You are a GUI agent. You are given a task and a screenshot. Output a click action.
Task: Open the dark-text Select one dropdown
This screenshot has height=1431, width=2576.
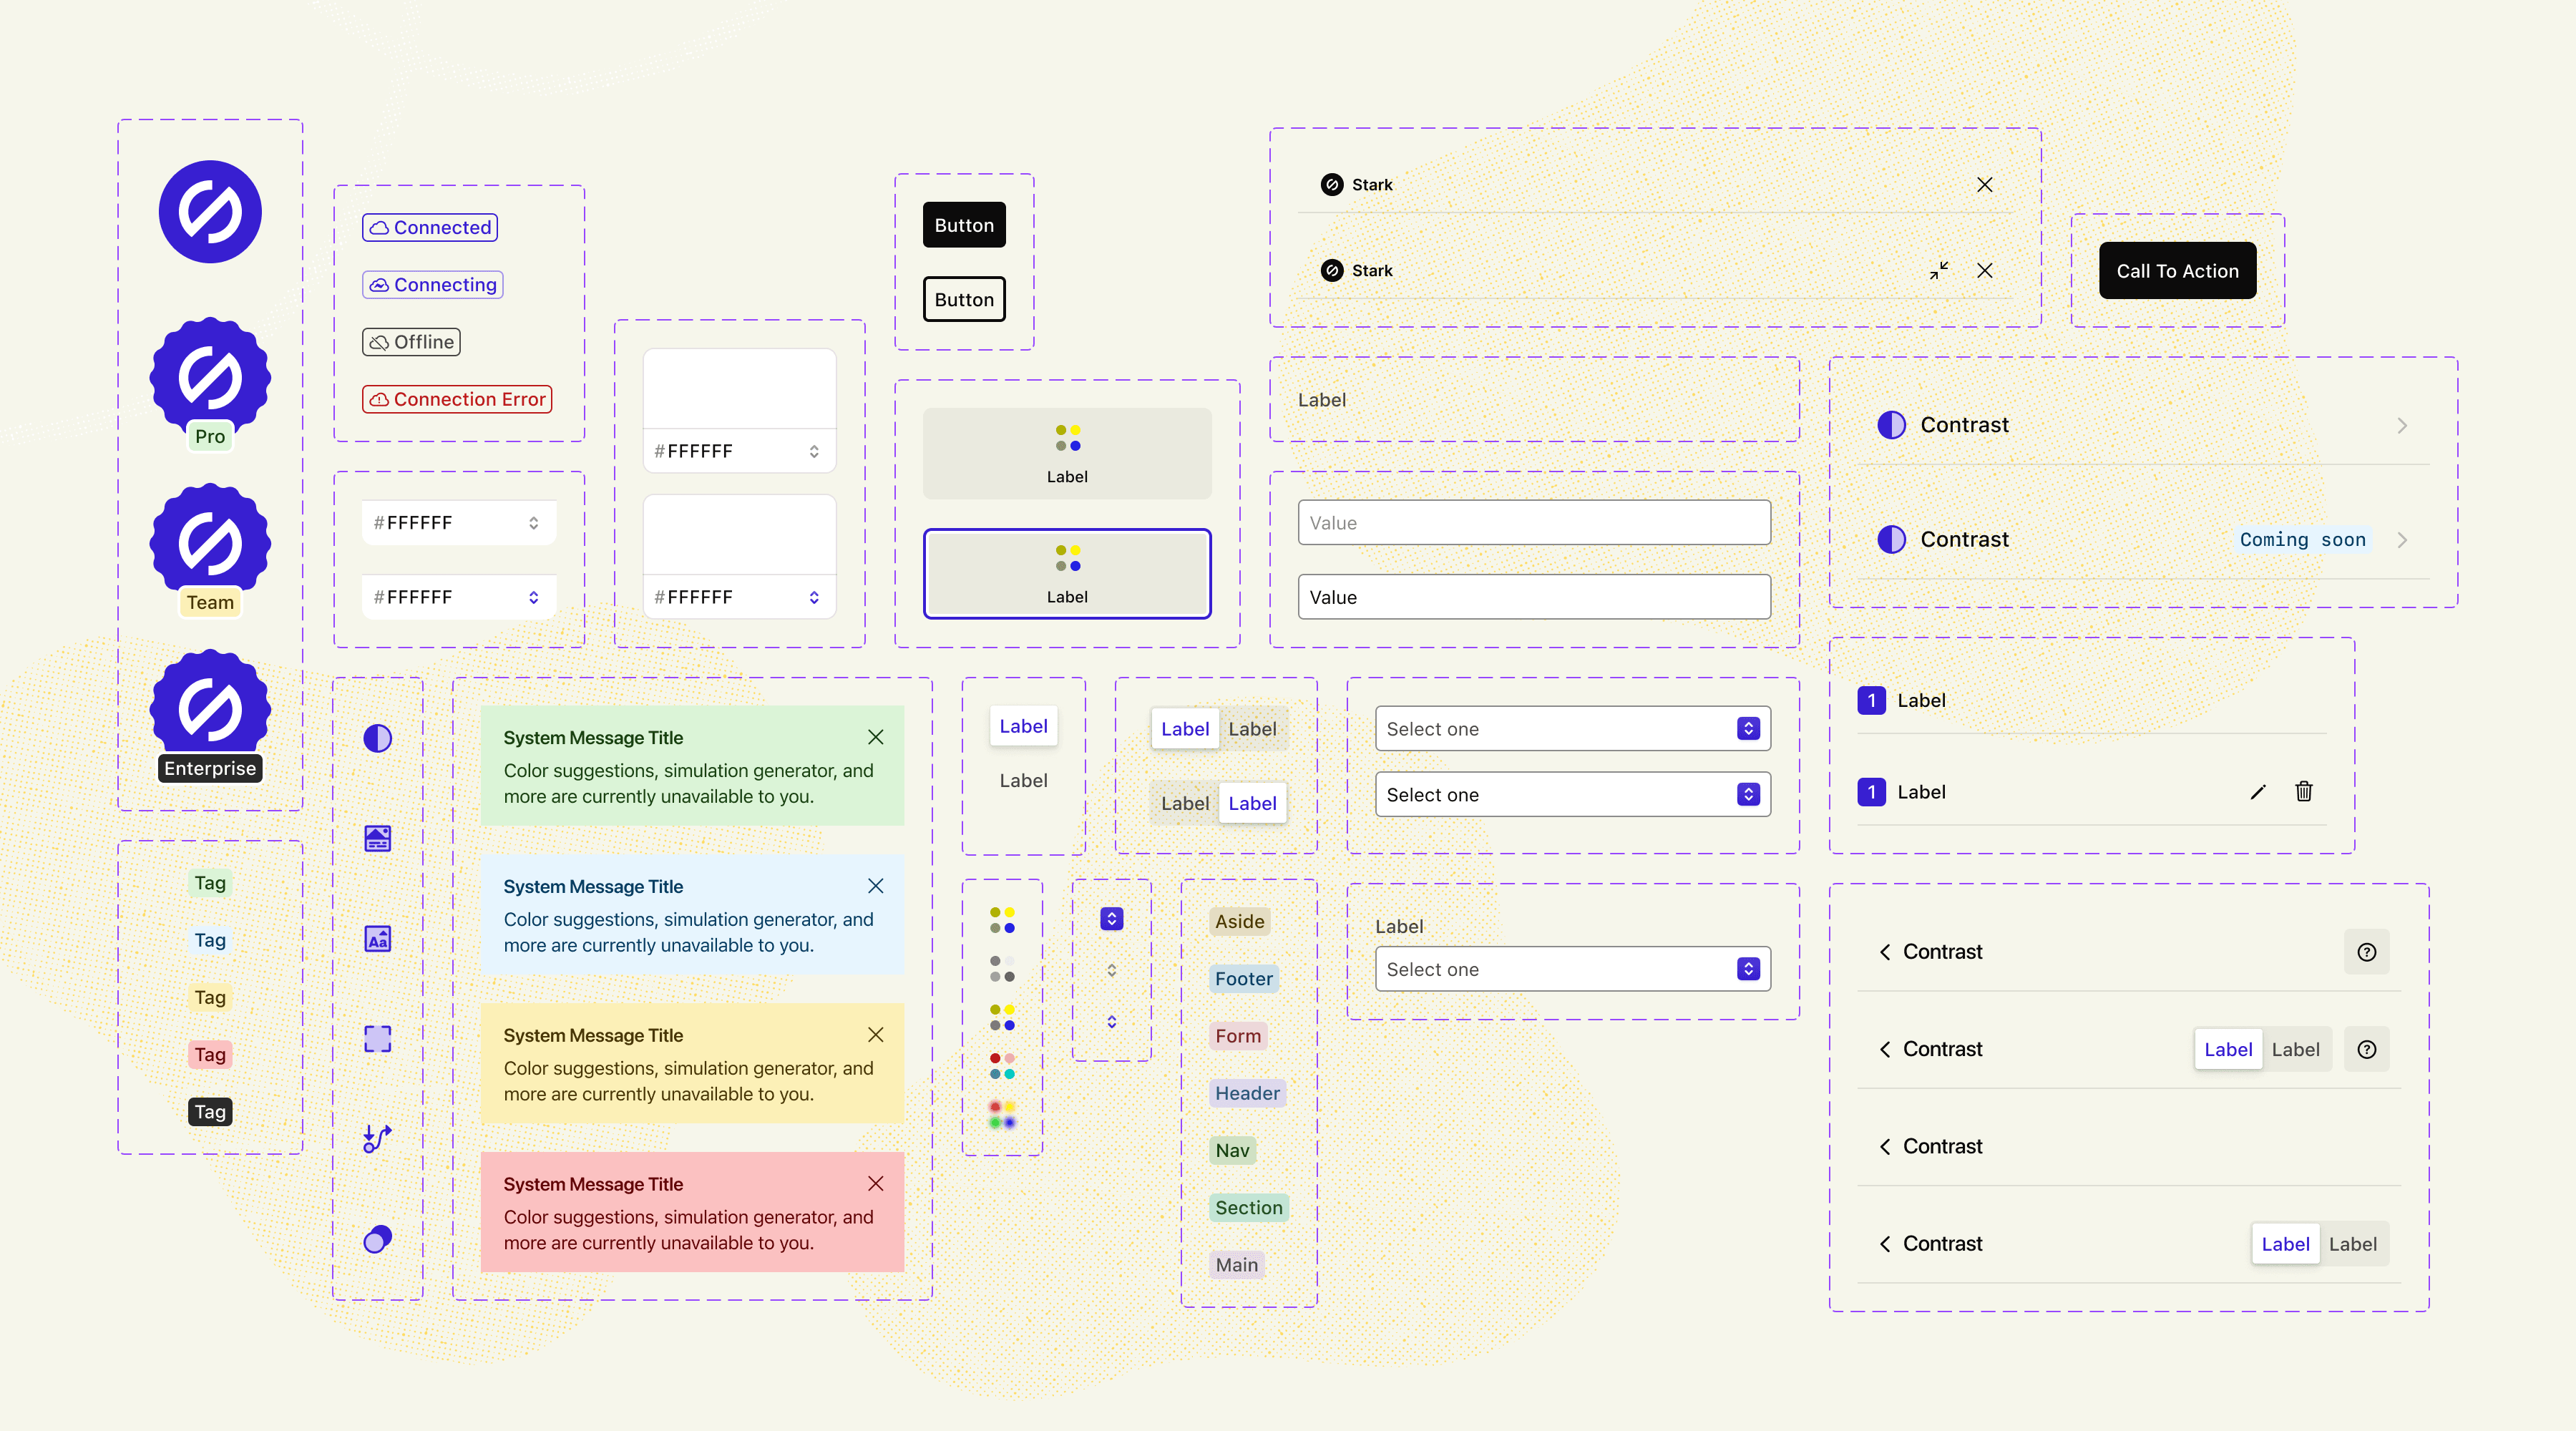[1572, 795]
